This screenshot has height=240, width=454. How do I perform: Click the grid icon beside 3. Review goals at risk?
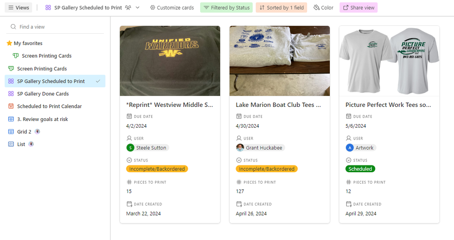pyautogui.click(x=11, y=119)
